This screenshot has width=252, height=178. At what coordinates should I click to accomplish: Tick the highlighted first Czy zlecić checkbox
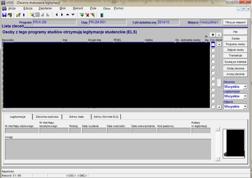(213, 45)
